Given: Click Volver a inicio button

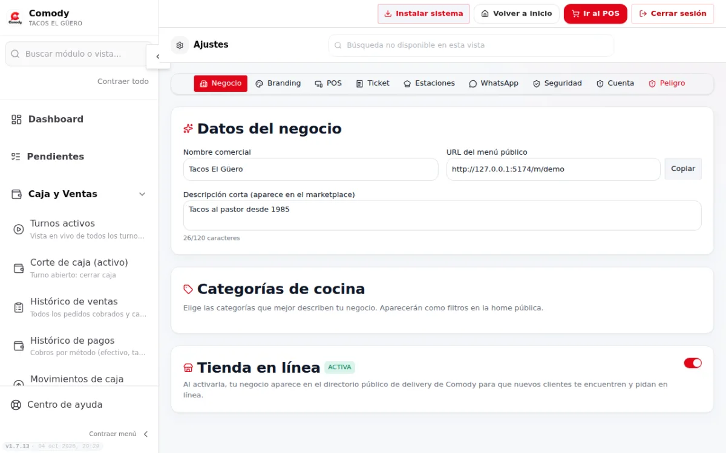Looking at the screenshot, I should 517,14.
